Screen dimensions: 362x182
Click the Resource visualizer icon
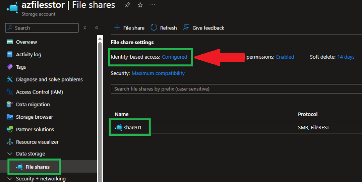(10, 142)
